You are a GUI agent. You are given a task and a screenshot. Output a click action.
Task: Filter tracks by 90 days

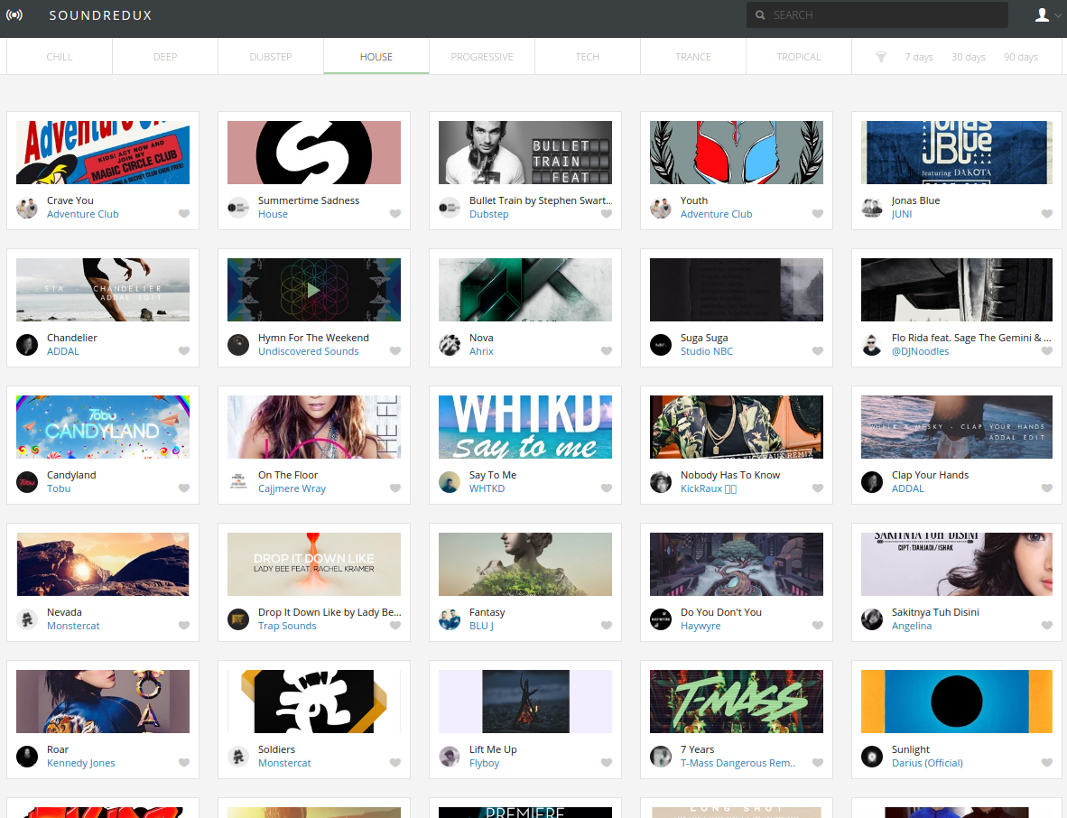pyautogui.click(x=1021, y=57)
